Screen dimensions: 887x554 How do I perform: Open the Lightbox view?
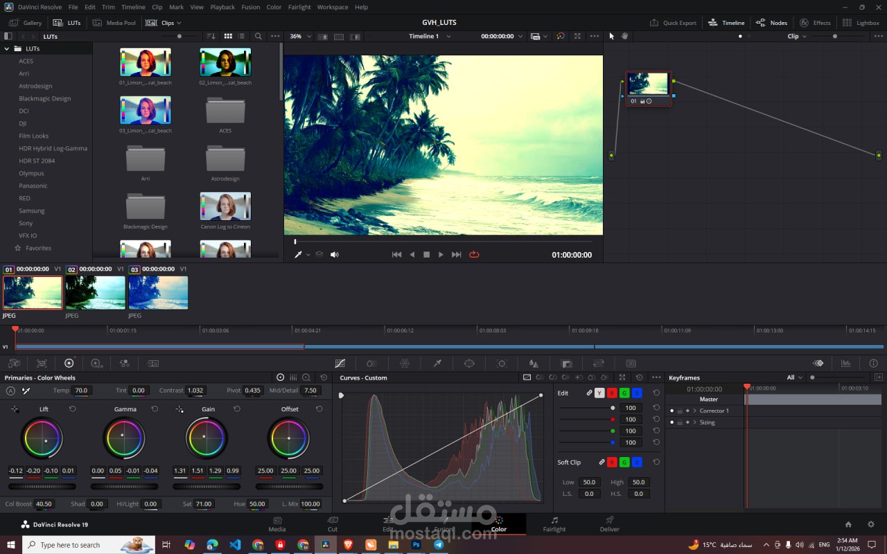point(861,23)
